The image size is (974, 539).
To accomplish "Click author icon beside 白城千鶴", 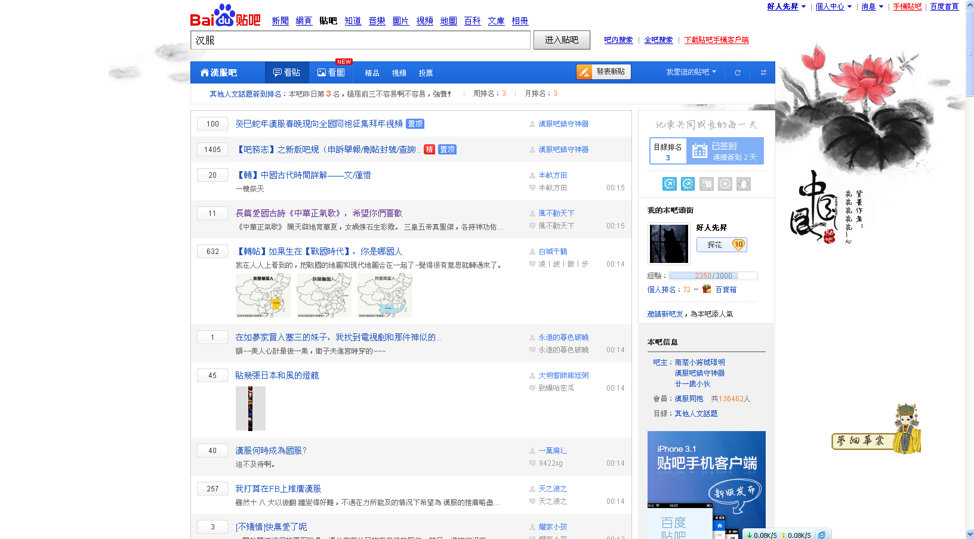I will click(x=533, y=252).
